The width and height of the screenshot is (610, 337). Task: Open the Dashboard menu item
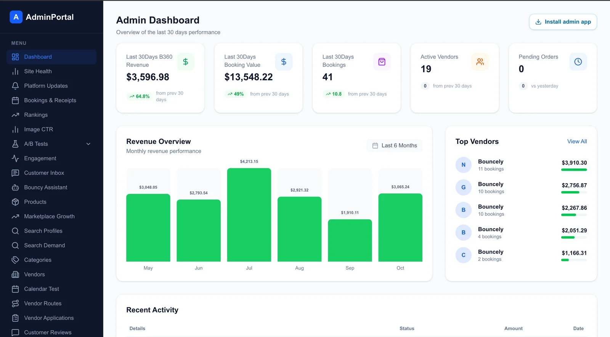pos(51,57)
